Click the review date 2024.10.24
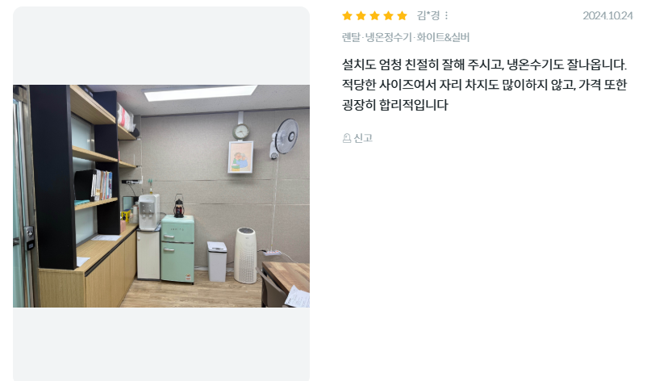Image resolution: width=655 pixels, height=381 pixels. (607, 15)
